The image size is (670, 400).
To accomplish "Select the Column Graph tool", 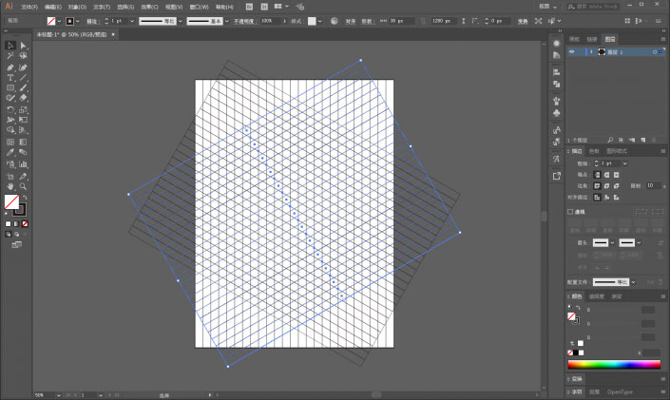I will coord(23,164).
